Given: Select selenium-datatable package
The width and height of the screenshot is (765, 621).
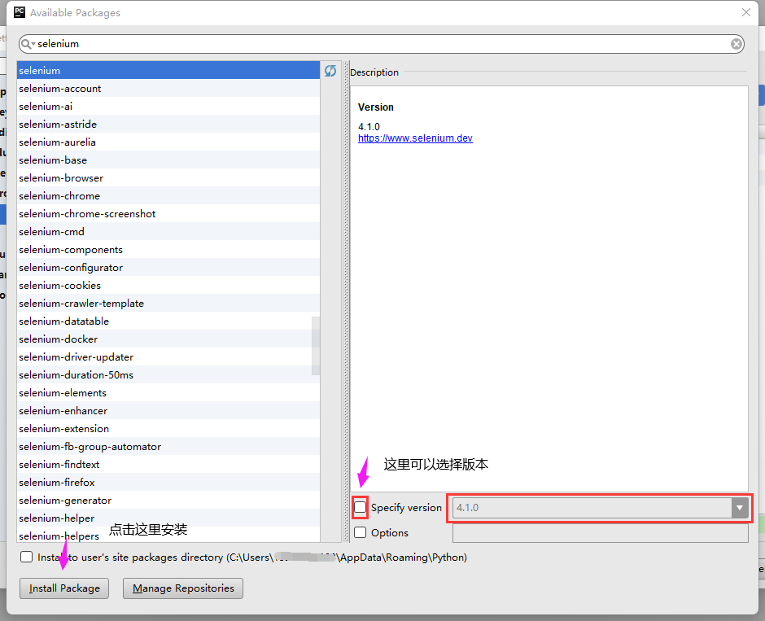Looking at the screenshot, I should point(168,321).
